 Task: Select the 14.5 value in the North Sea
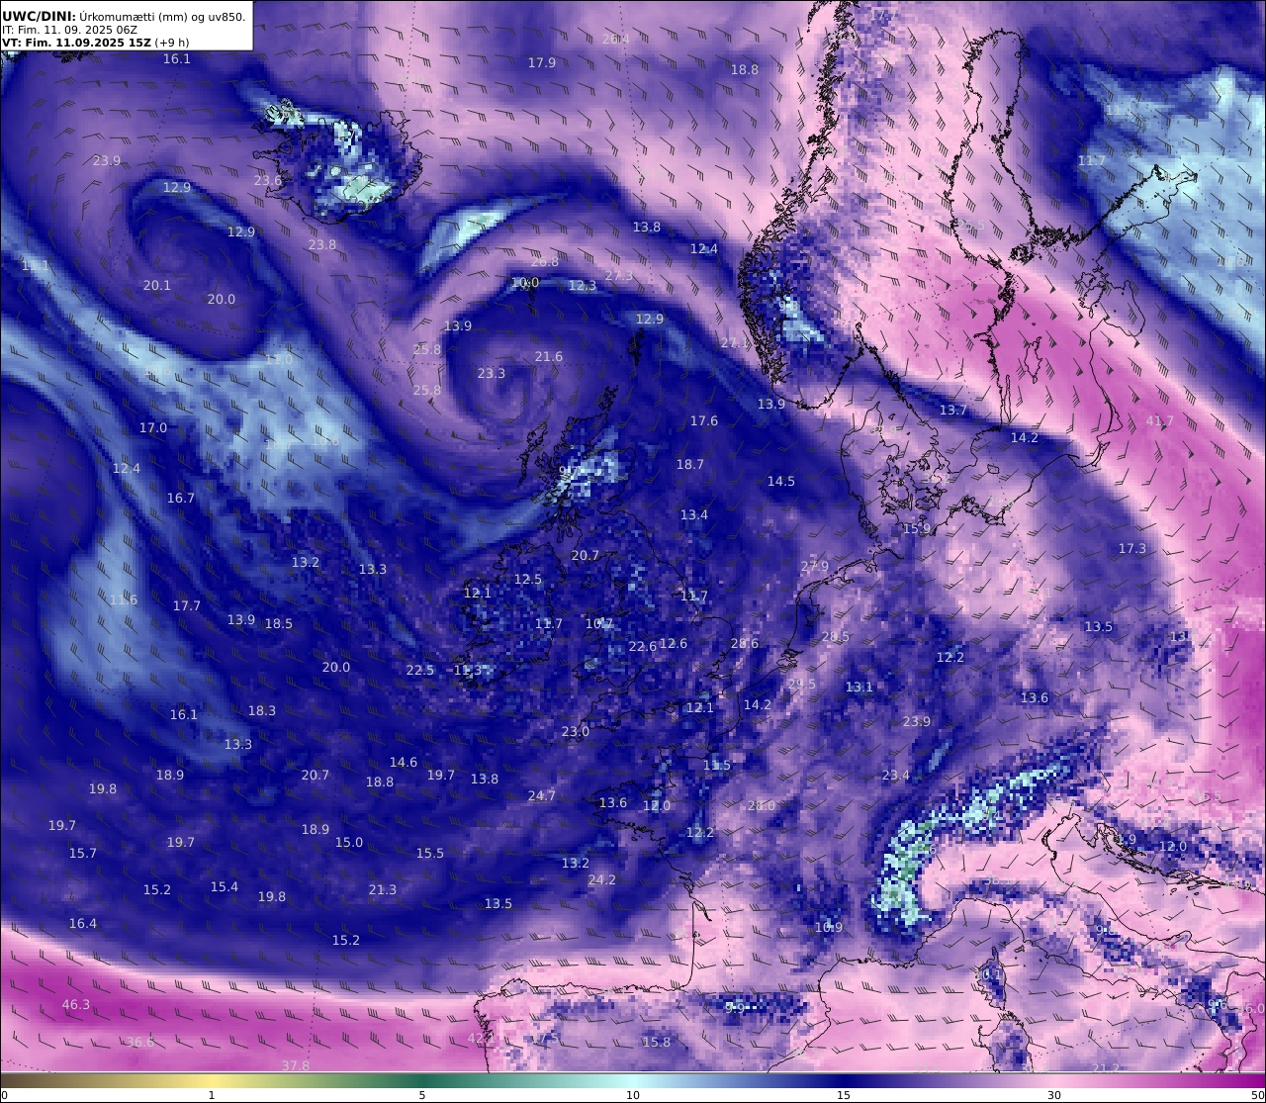pos(780,481)
